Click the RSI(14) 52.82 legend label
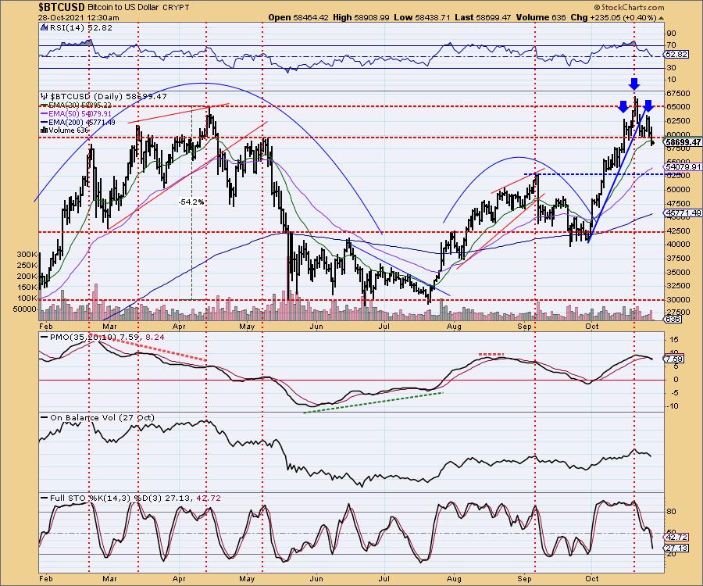The width and height of the screenshot is (703, 586). [x=80, y=28]
